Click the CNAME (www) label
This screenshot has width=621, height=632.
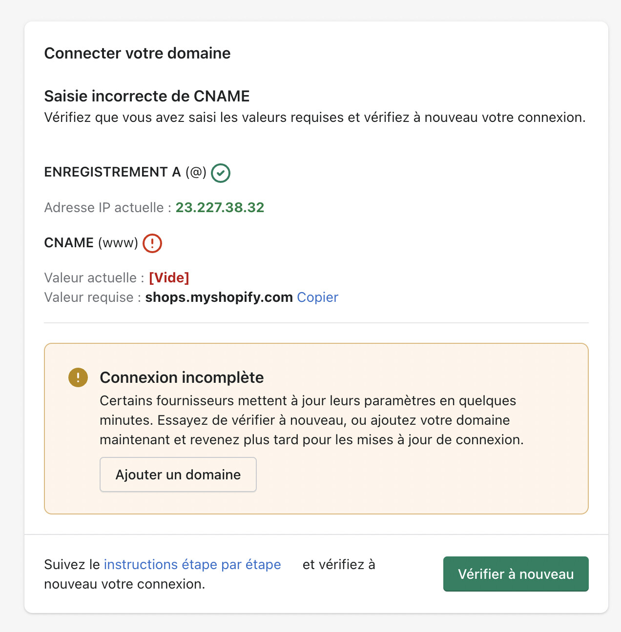coord(91,243)
